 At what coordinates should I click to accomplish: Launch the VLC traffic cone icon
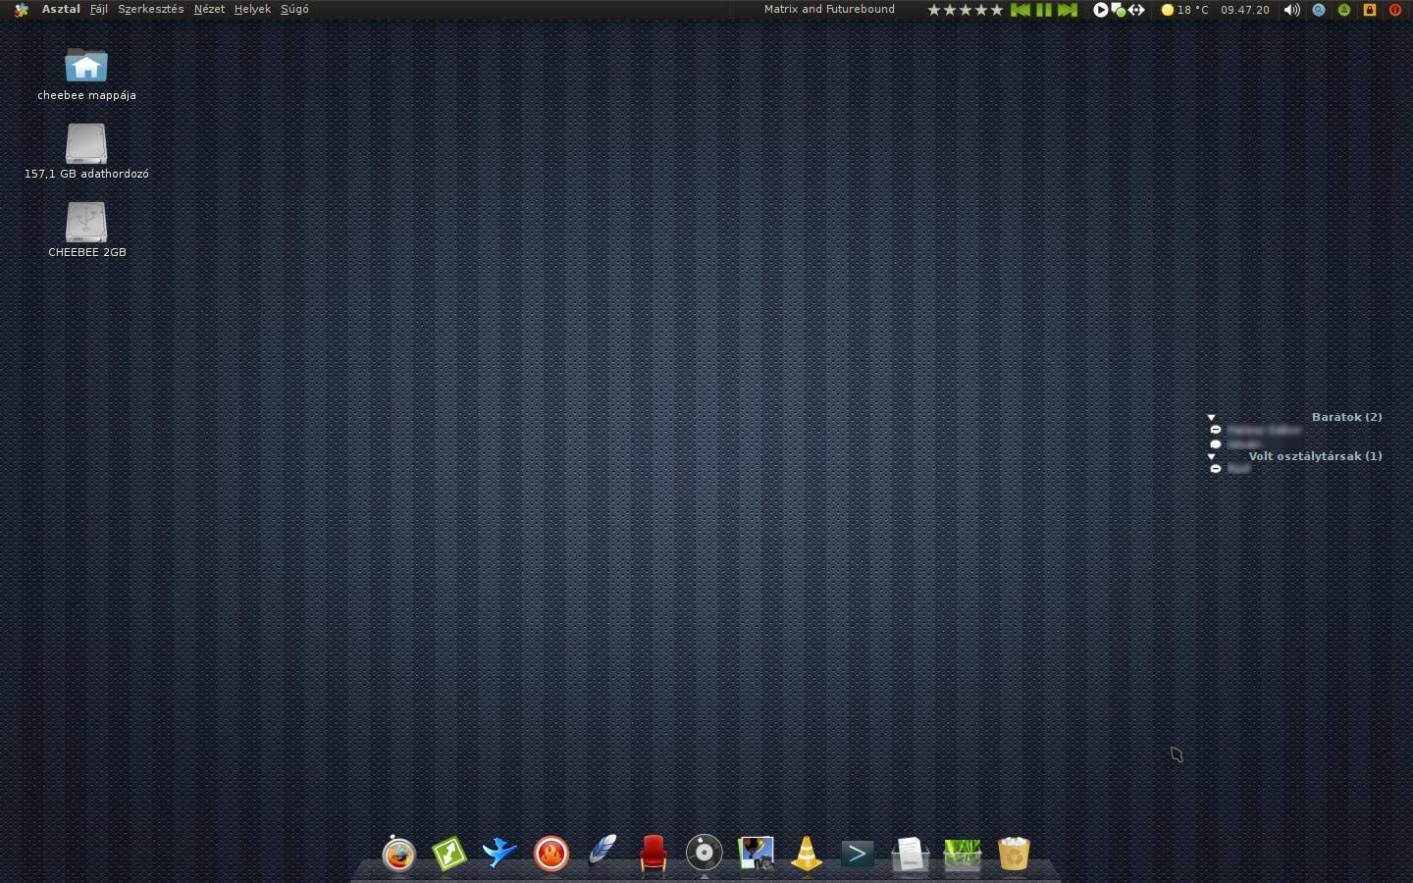807,854
